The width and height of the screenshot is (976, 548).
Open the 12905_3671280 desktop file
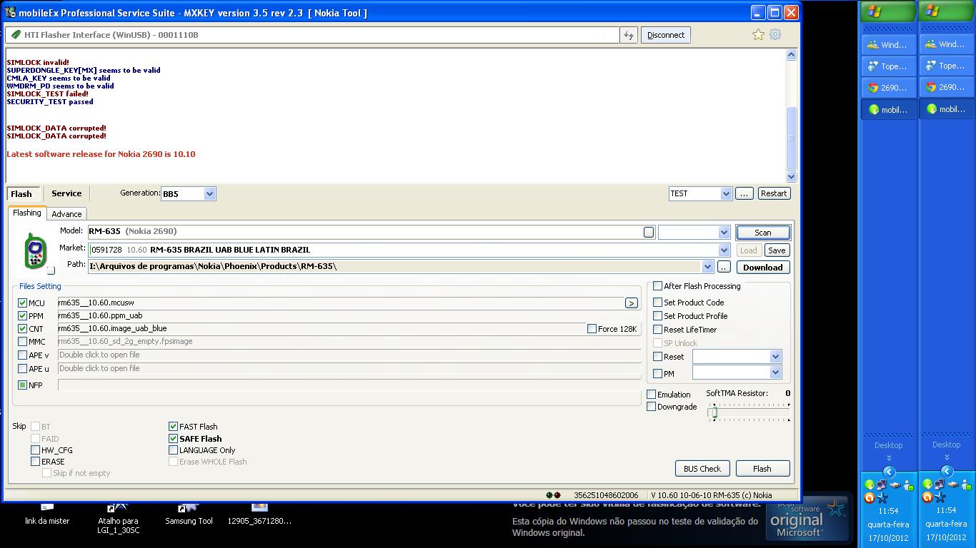[259, 514]
